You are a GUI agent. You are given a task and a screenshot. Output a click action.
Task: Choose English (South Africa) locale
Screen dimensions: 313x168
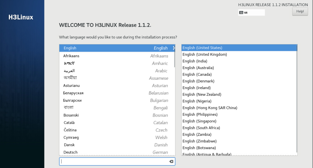[x=239, y=128]
